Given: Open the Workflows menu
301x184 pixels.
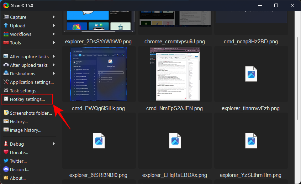Looking at the screenshot, I should click(21, 34).
